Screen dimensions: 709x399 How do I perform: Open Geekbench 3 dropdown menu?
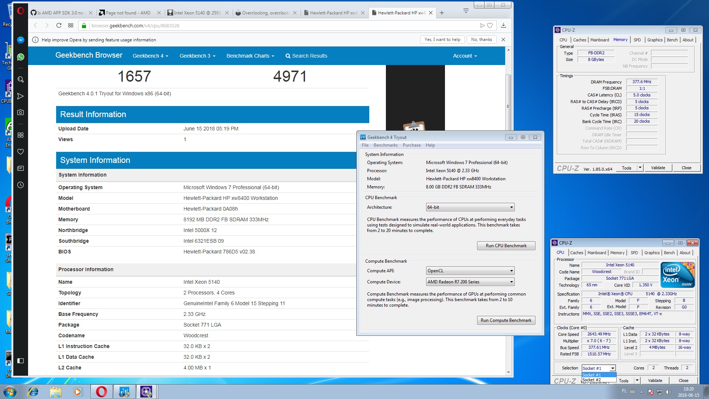[x=197, y=56]
